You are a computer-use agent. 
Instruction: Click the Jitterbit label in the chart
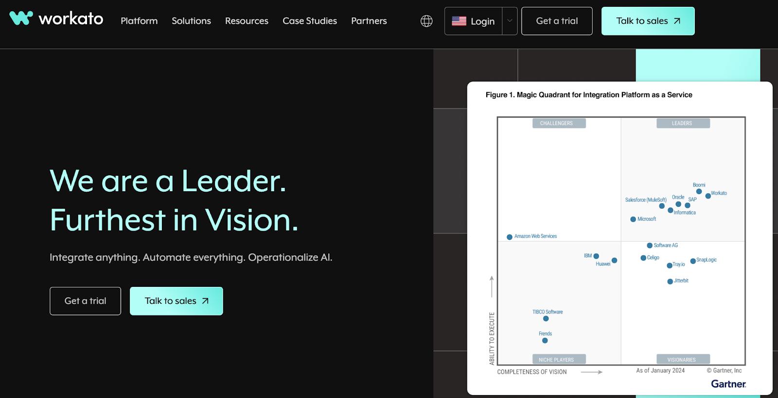click(x=681, y=281)
